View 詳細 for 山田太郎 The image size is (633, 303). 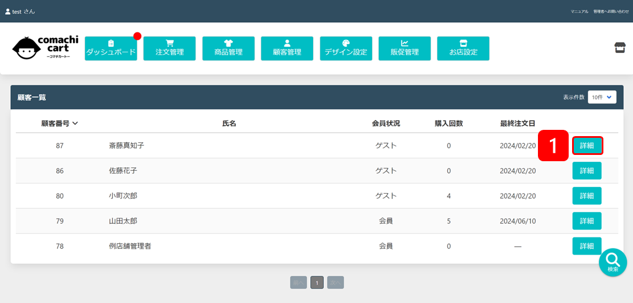(587, 220)
